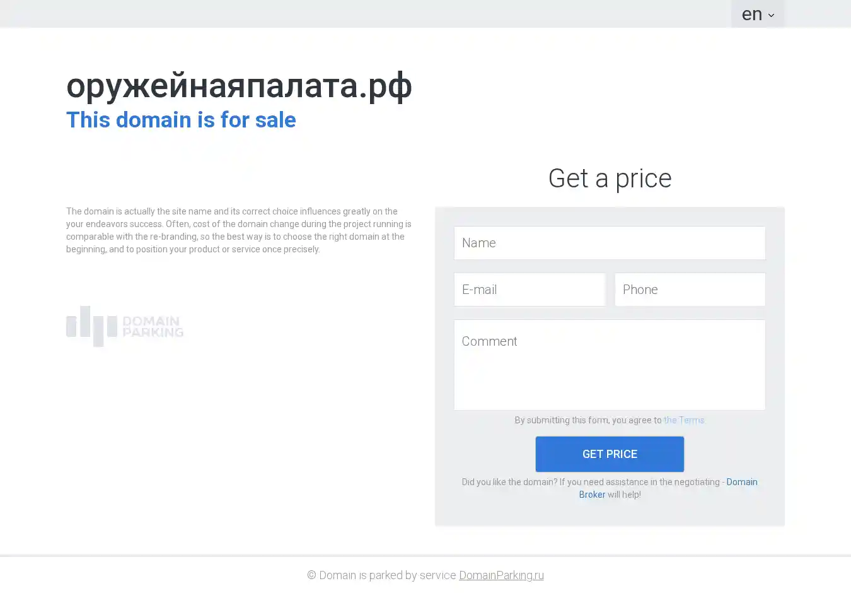Click the chevron arrow beside "en"
Image resolution: width=851 pixels, height=593 pixels.
pyautogui.click(x=771, y=16)
